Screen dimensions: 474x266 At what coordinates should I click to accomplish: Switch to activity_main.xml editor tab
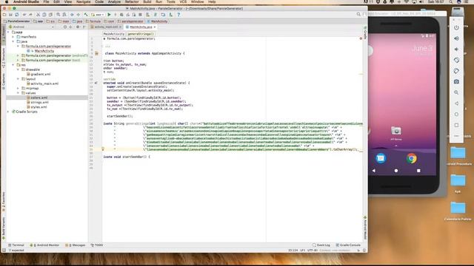coord(106,27)
